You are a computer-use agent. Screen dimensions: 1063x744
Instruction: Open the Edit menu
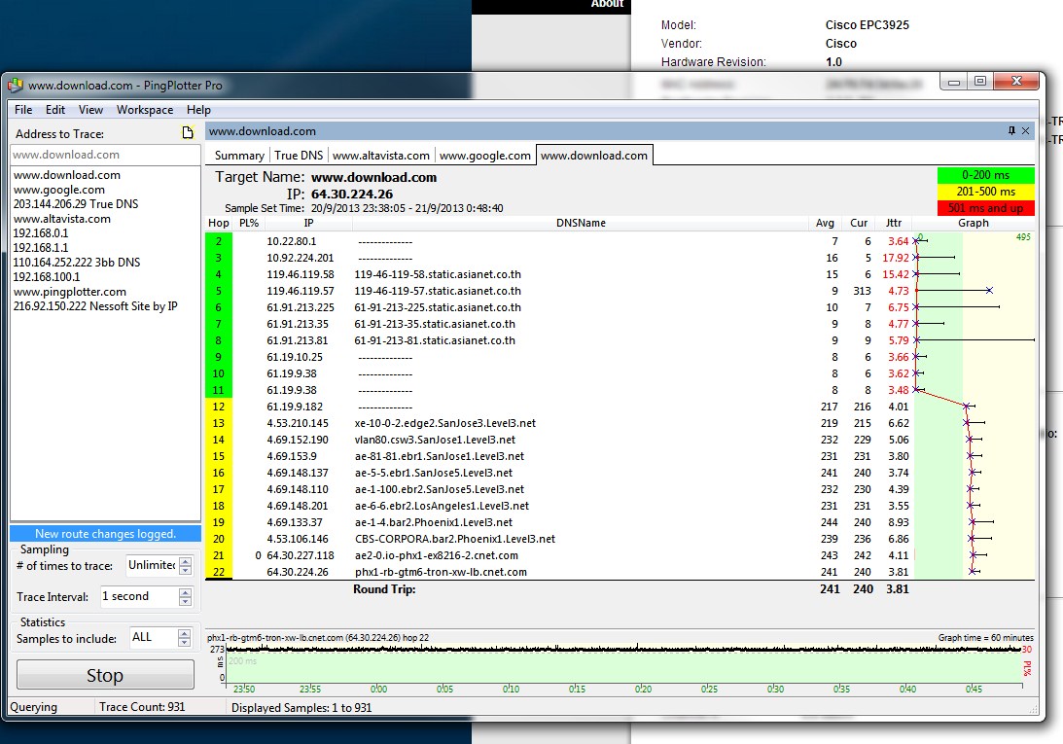[54, 110]
